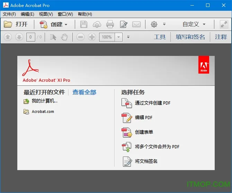The image size is (232, 193).
Task: Click the next page down arrow
Action: click(x=19, y=37)
